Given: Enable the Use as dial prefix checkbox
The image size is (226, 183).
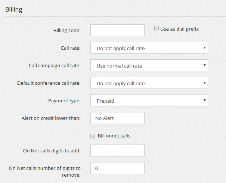Looking at the screenshot, I should coord(157,28).
